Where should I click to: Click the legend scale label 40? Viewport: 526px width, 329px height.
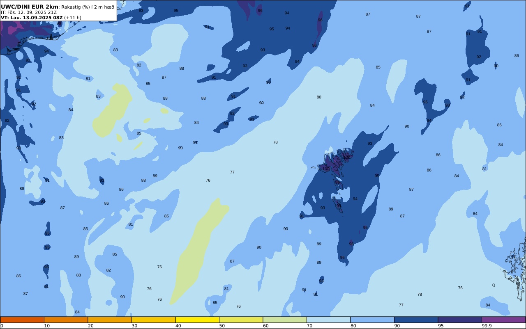(x=178, y=326)
